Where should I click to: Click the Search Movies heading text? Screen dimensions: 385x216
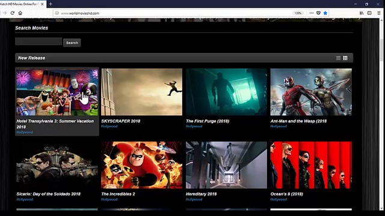(x=31, y=28)
